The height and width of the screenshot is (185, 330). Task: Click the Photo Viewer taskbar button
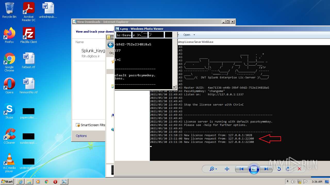pos(64,181)
